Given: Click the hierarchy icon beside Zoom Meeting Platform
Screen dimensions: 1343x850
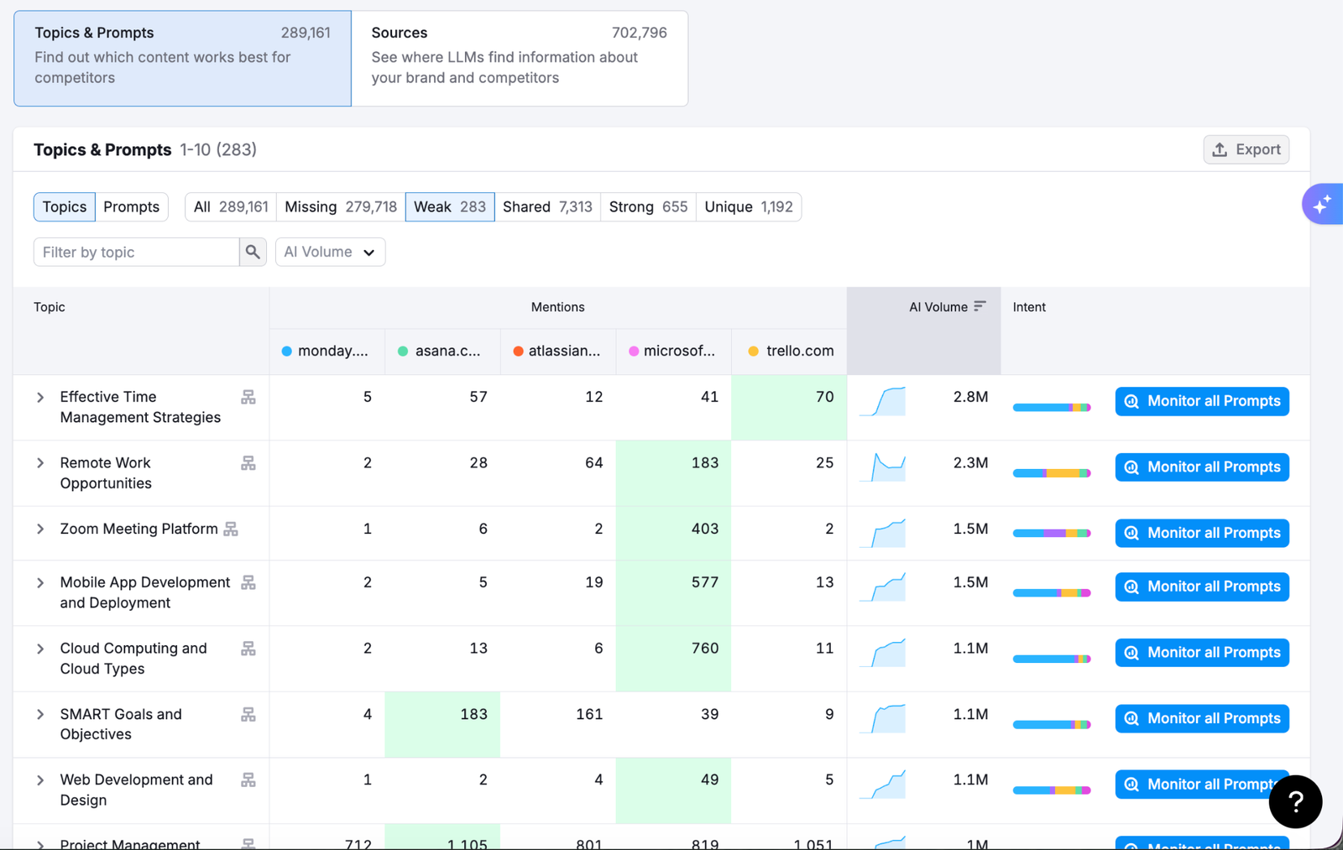Looking at the screenshot, I should coord(231,529).
